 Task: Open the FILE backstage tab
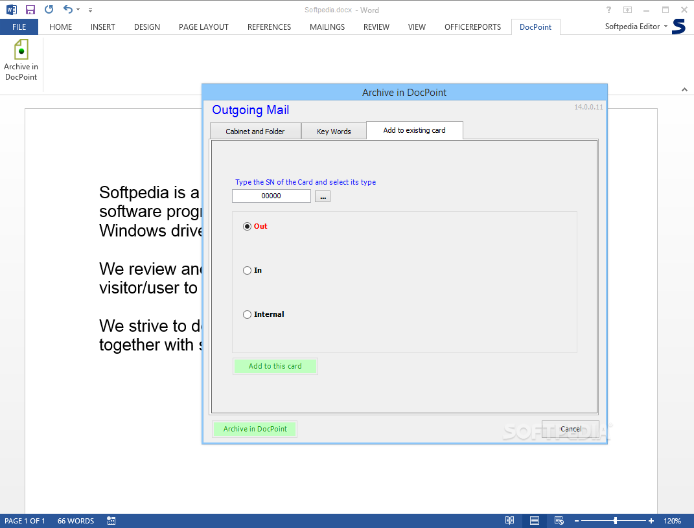pyautogui.click(x=19, y=27)
